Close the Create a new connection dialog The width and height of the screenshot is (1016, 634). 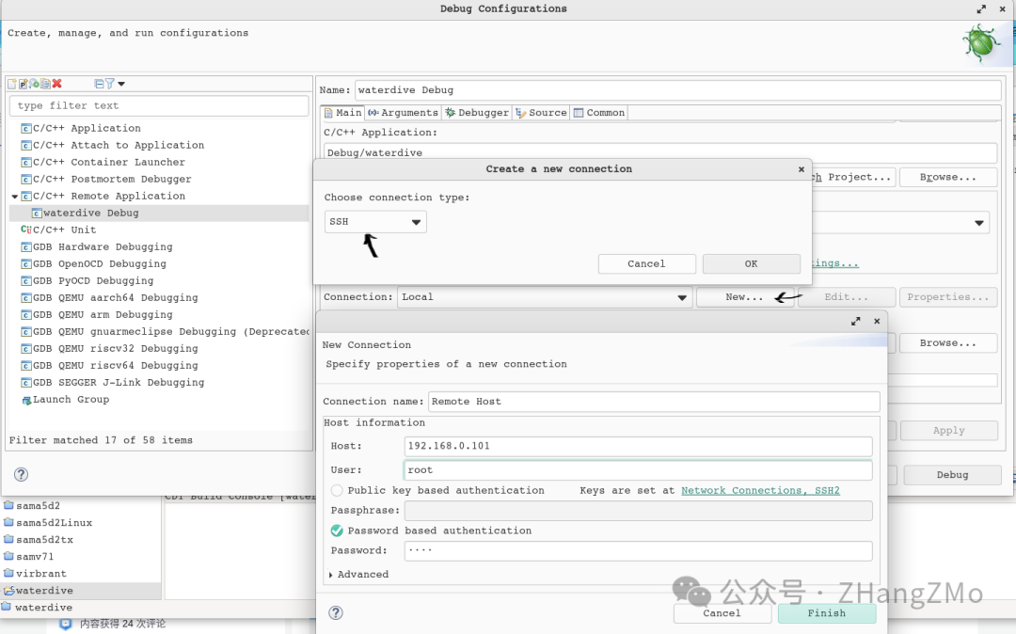[x=802, y=169]
